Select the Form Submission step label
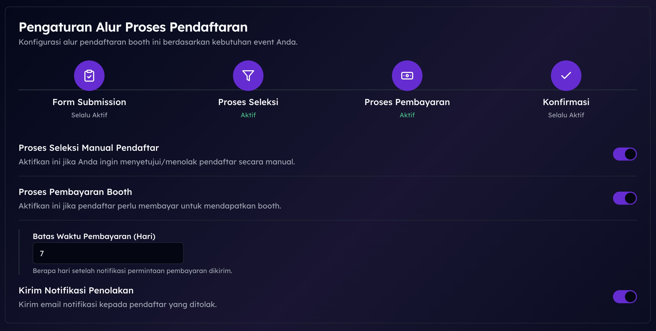Viewport: 656px width, 331px height. pos(89,102)
